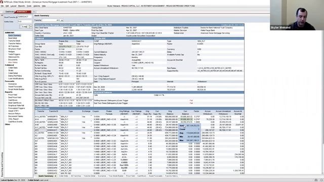Click the rightmost icon in the status bar
Screen dimensions: 324x182
tap(321, 180)
